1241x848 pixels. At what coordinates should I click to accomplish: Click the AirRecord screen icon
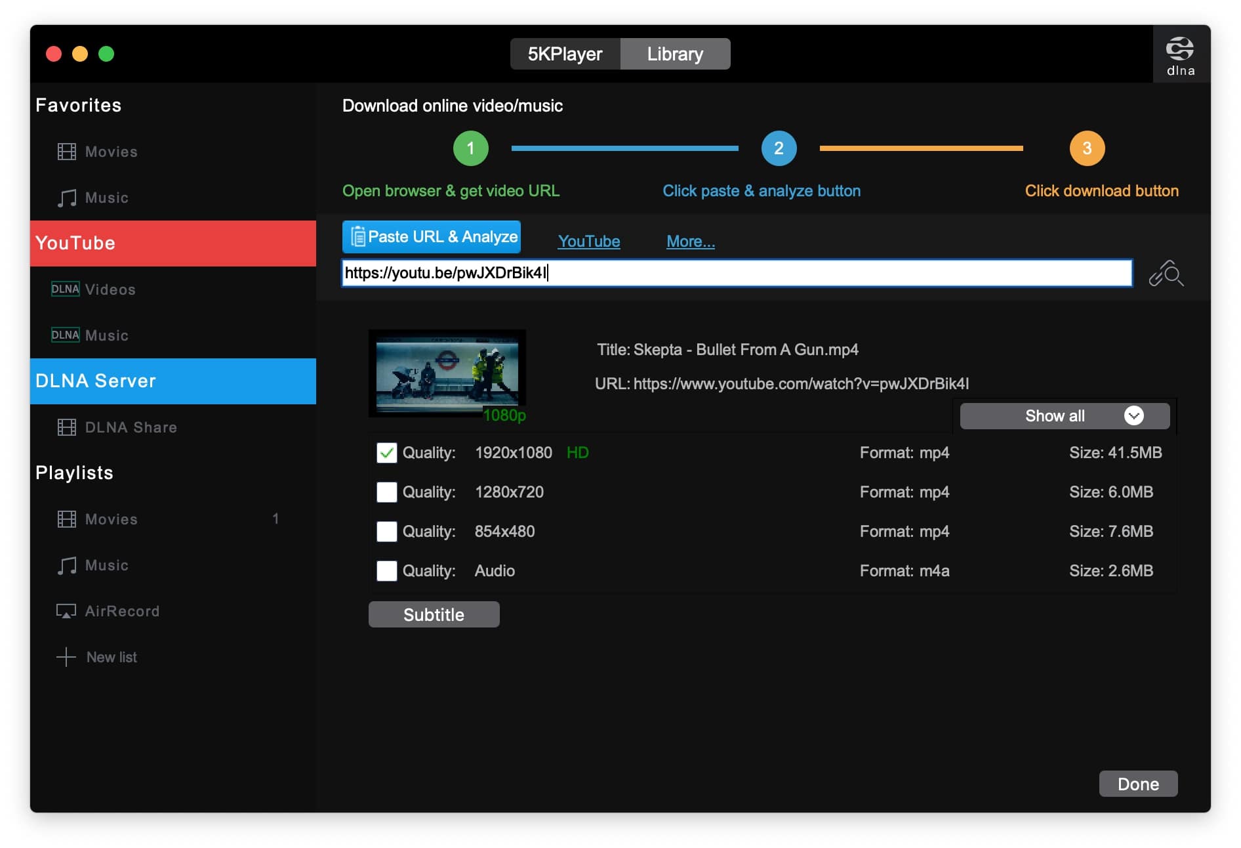click(66, 611)
